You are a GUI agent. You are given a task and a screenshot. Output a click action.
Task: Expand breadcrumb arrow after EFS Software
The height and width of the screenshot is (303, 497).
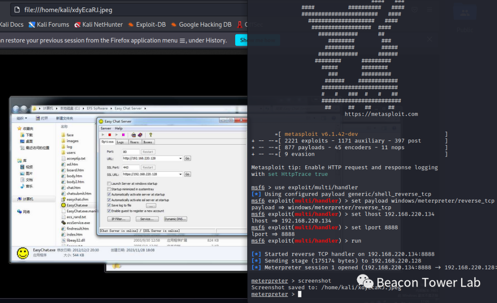[x=111, y=109]
